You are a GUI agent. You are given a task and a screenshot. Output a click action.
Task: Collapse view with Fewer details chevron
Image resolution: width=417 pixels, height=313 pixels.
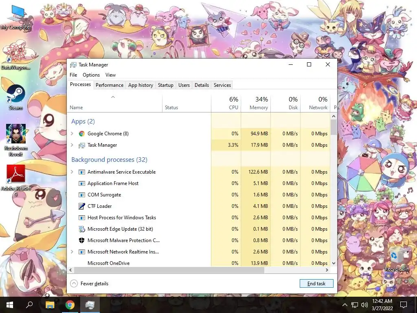tap(74, 284)
